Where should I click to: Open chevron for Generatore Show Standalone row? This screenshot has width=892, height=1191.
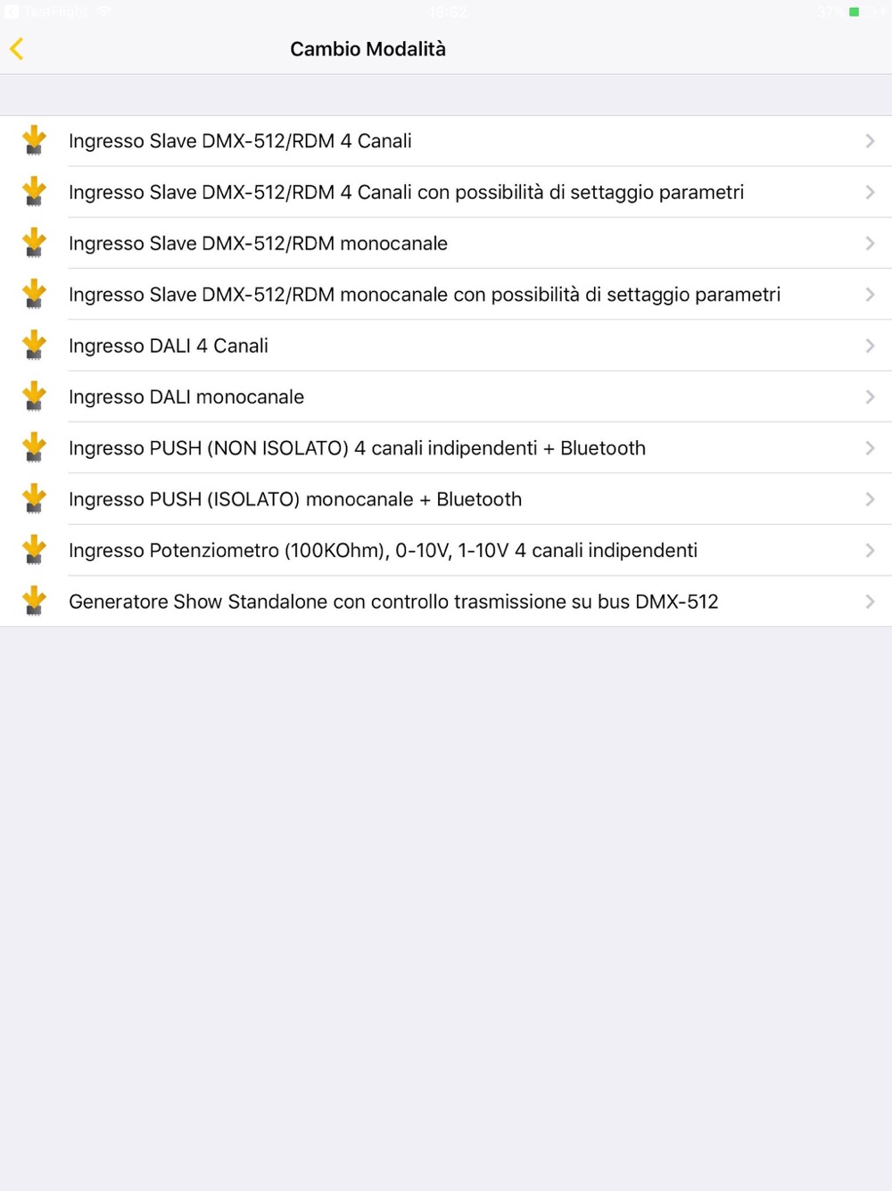point(870,602)
